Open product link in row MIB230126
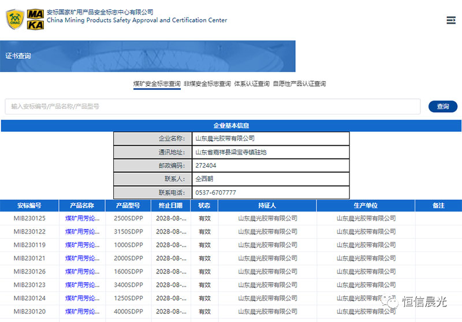462x322 pixels. coord(82,272)
